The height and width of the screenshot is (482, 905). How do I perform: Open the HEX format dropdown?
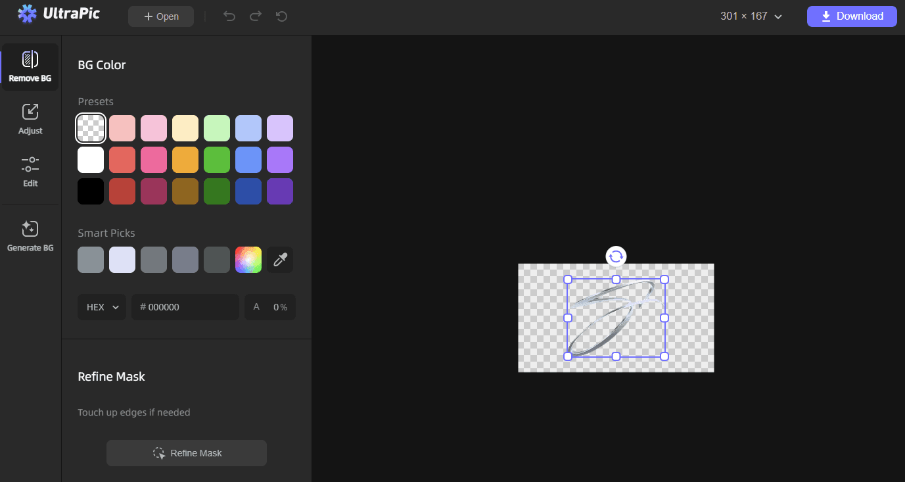click(102, 306)
